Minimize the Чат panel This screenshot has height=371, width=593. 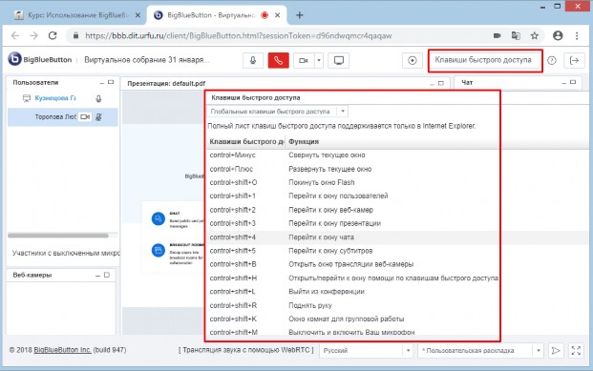[x=564, y=82]
